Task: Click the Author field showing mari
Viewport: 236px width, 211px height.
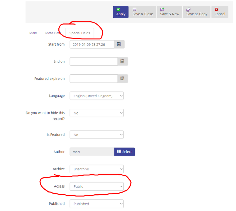Action: pos(92,152)
